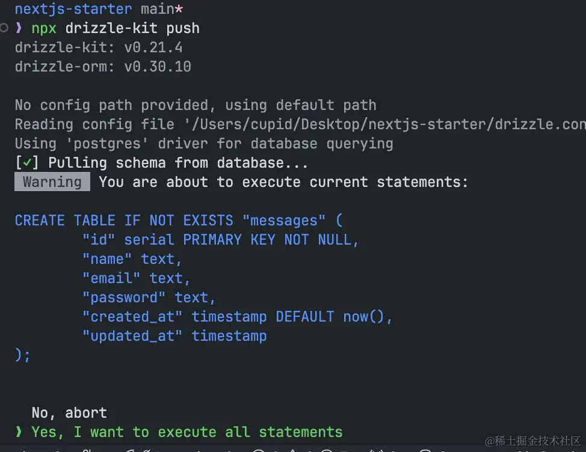This screenshot has width=586, height=452.
Task: Click the closing ); of SQL statement
Action: click(x=22, y=355)
